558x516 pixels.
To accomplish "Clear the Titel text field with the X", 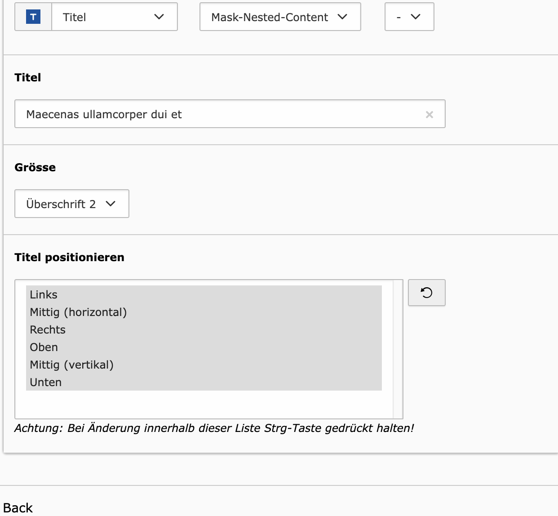I will point(429,115).
